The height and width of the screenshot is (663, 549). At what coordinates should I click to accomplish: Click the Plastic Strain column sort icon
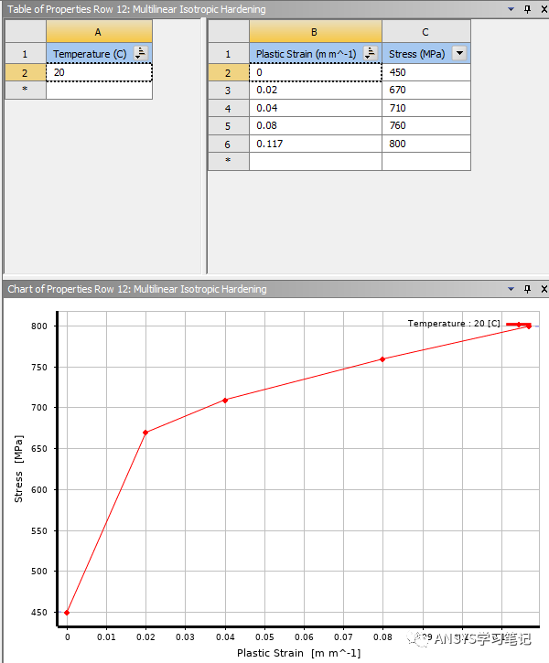[x=370, y=54]
